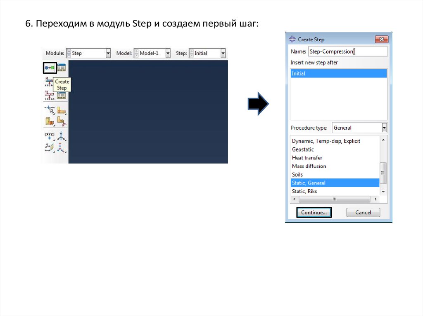This screenshot has height=316, width=423.
Task: Select the Create Datum Point (XYZ) tool
Action: coord(50,136)
